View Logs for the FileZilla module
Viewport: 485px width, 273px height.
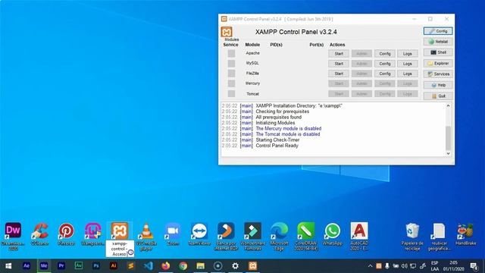[408, 74]
